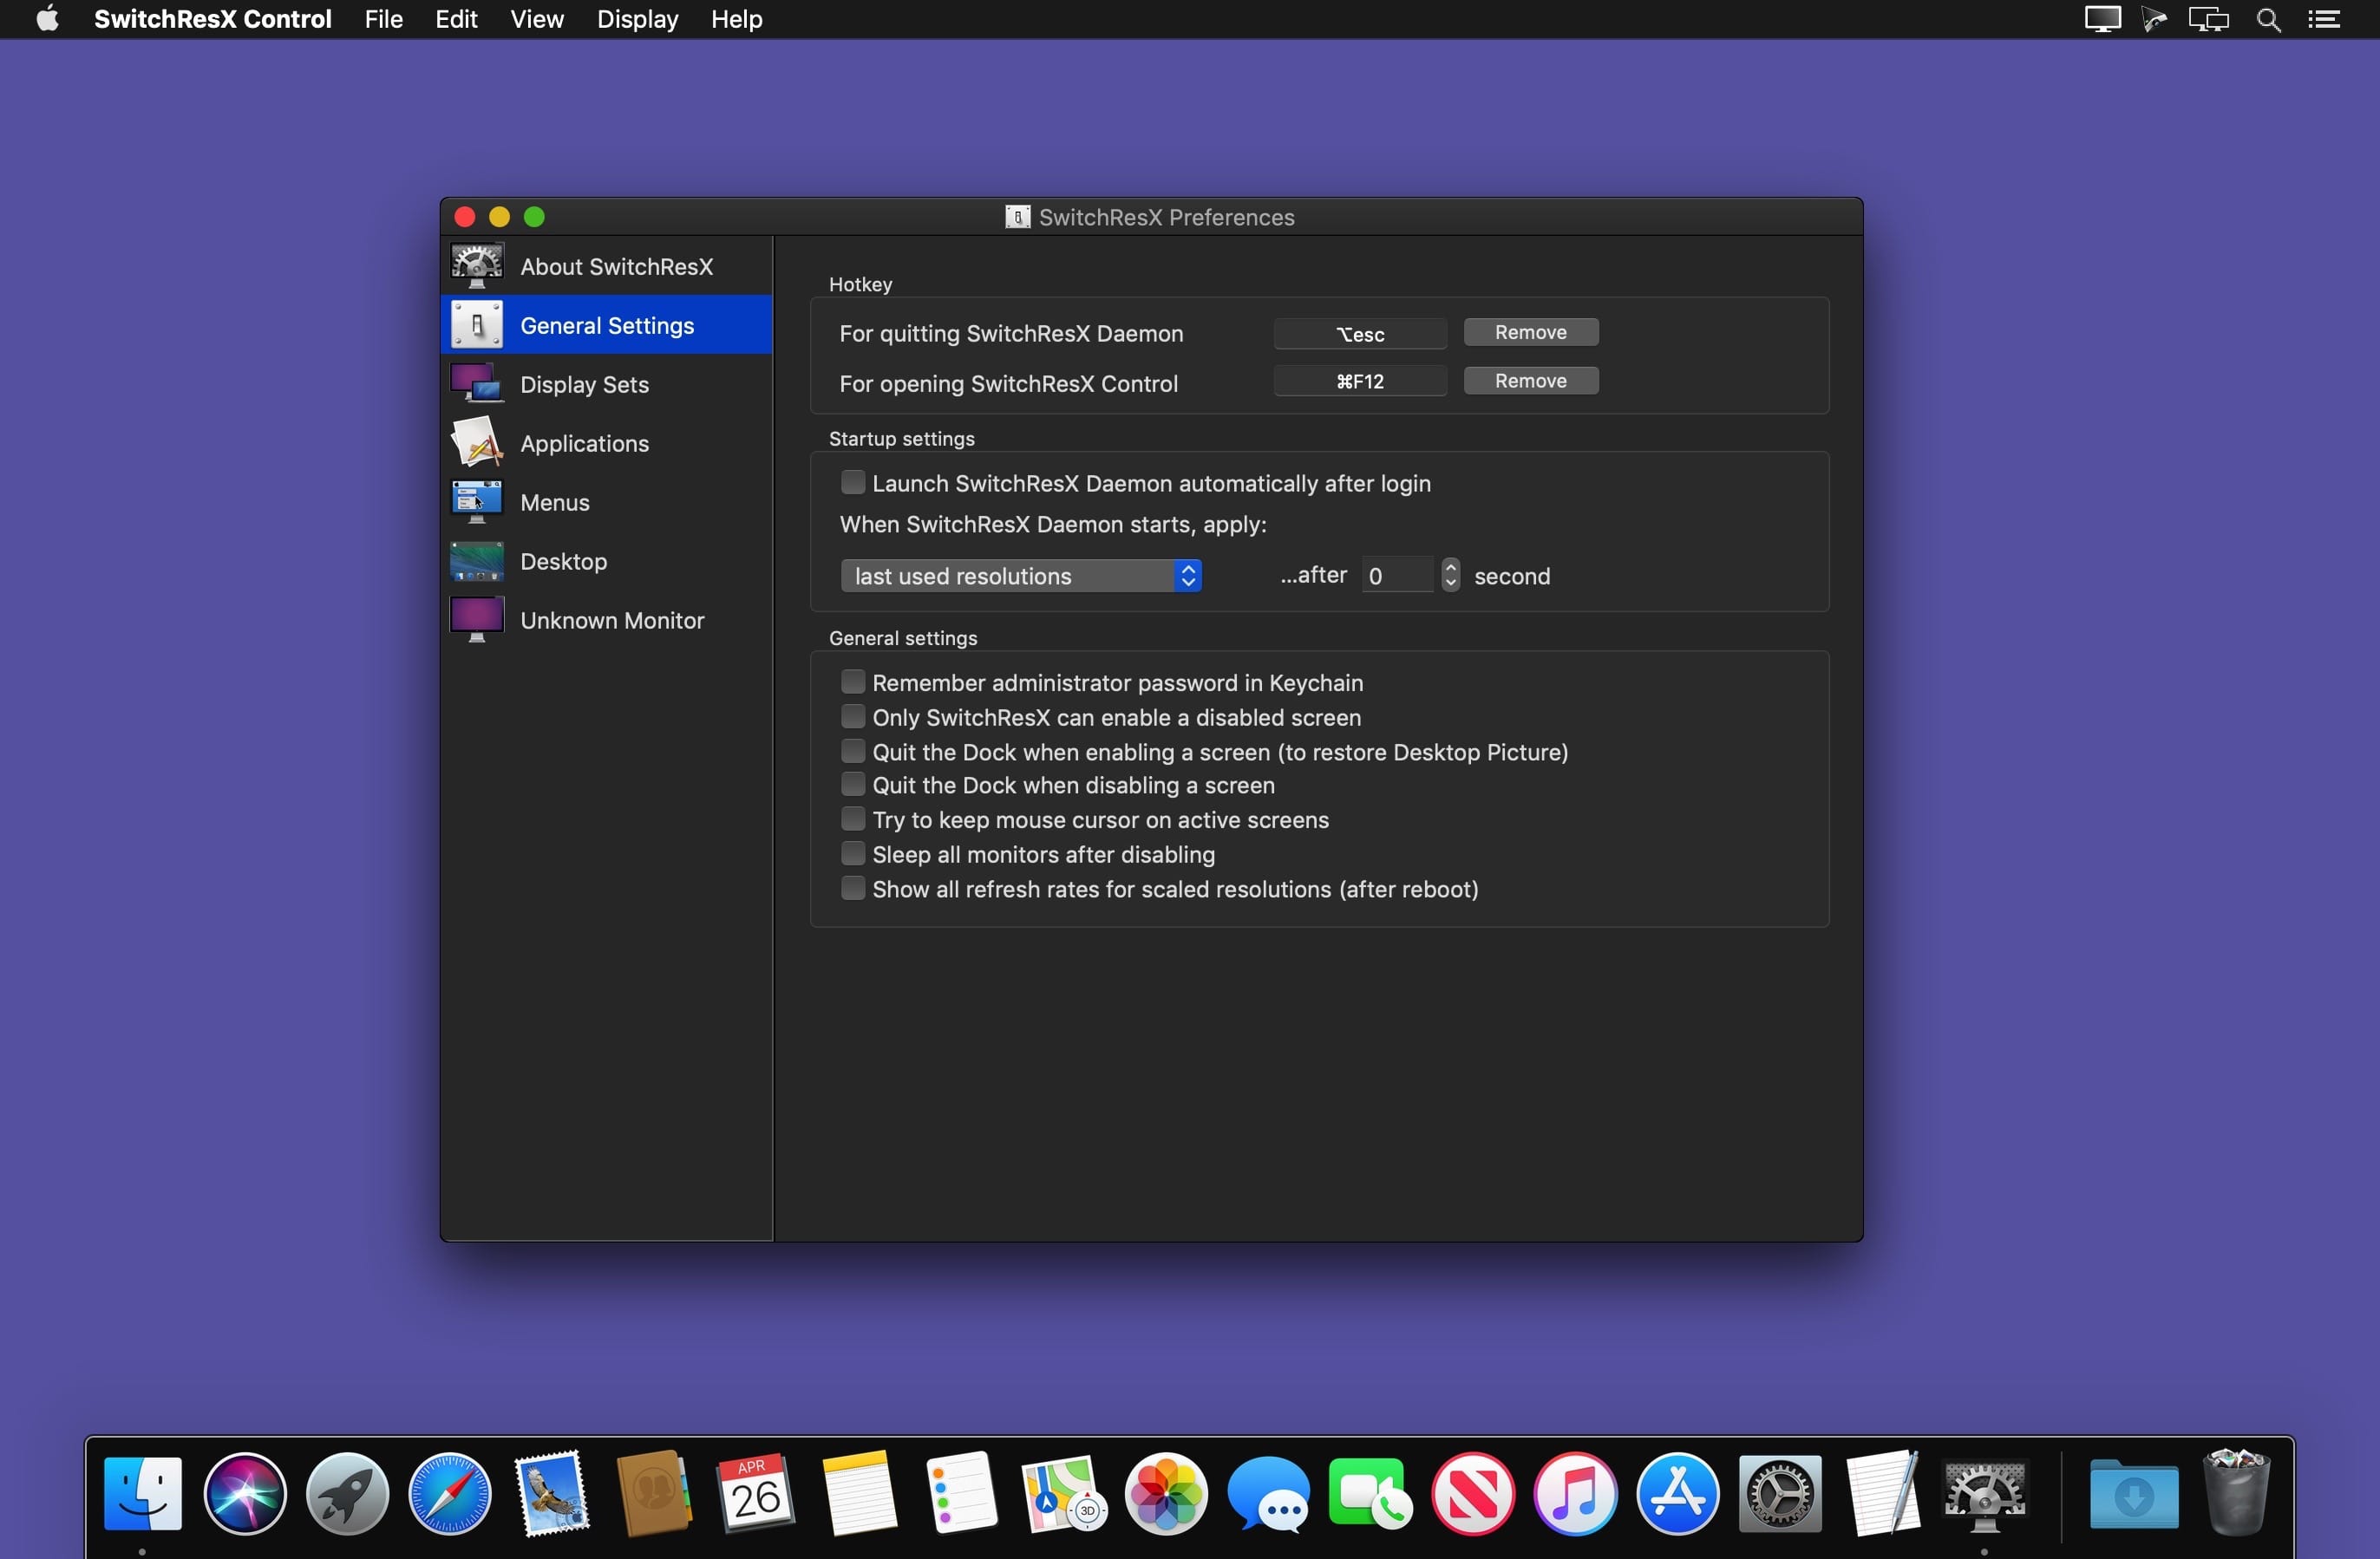
Task: Enable Sleep all monitors after disabling
Action: (x=852, y=854)
